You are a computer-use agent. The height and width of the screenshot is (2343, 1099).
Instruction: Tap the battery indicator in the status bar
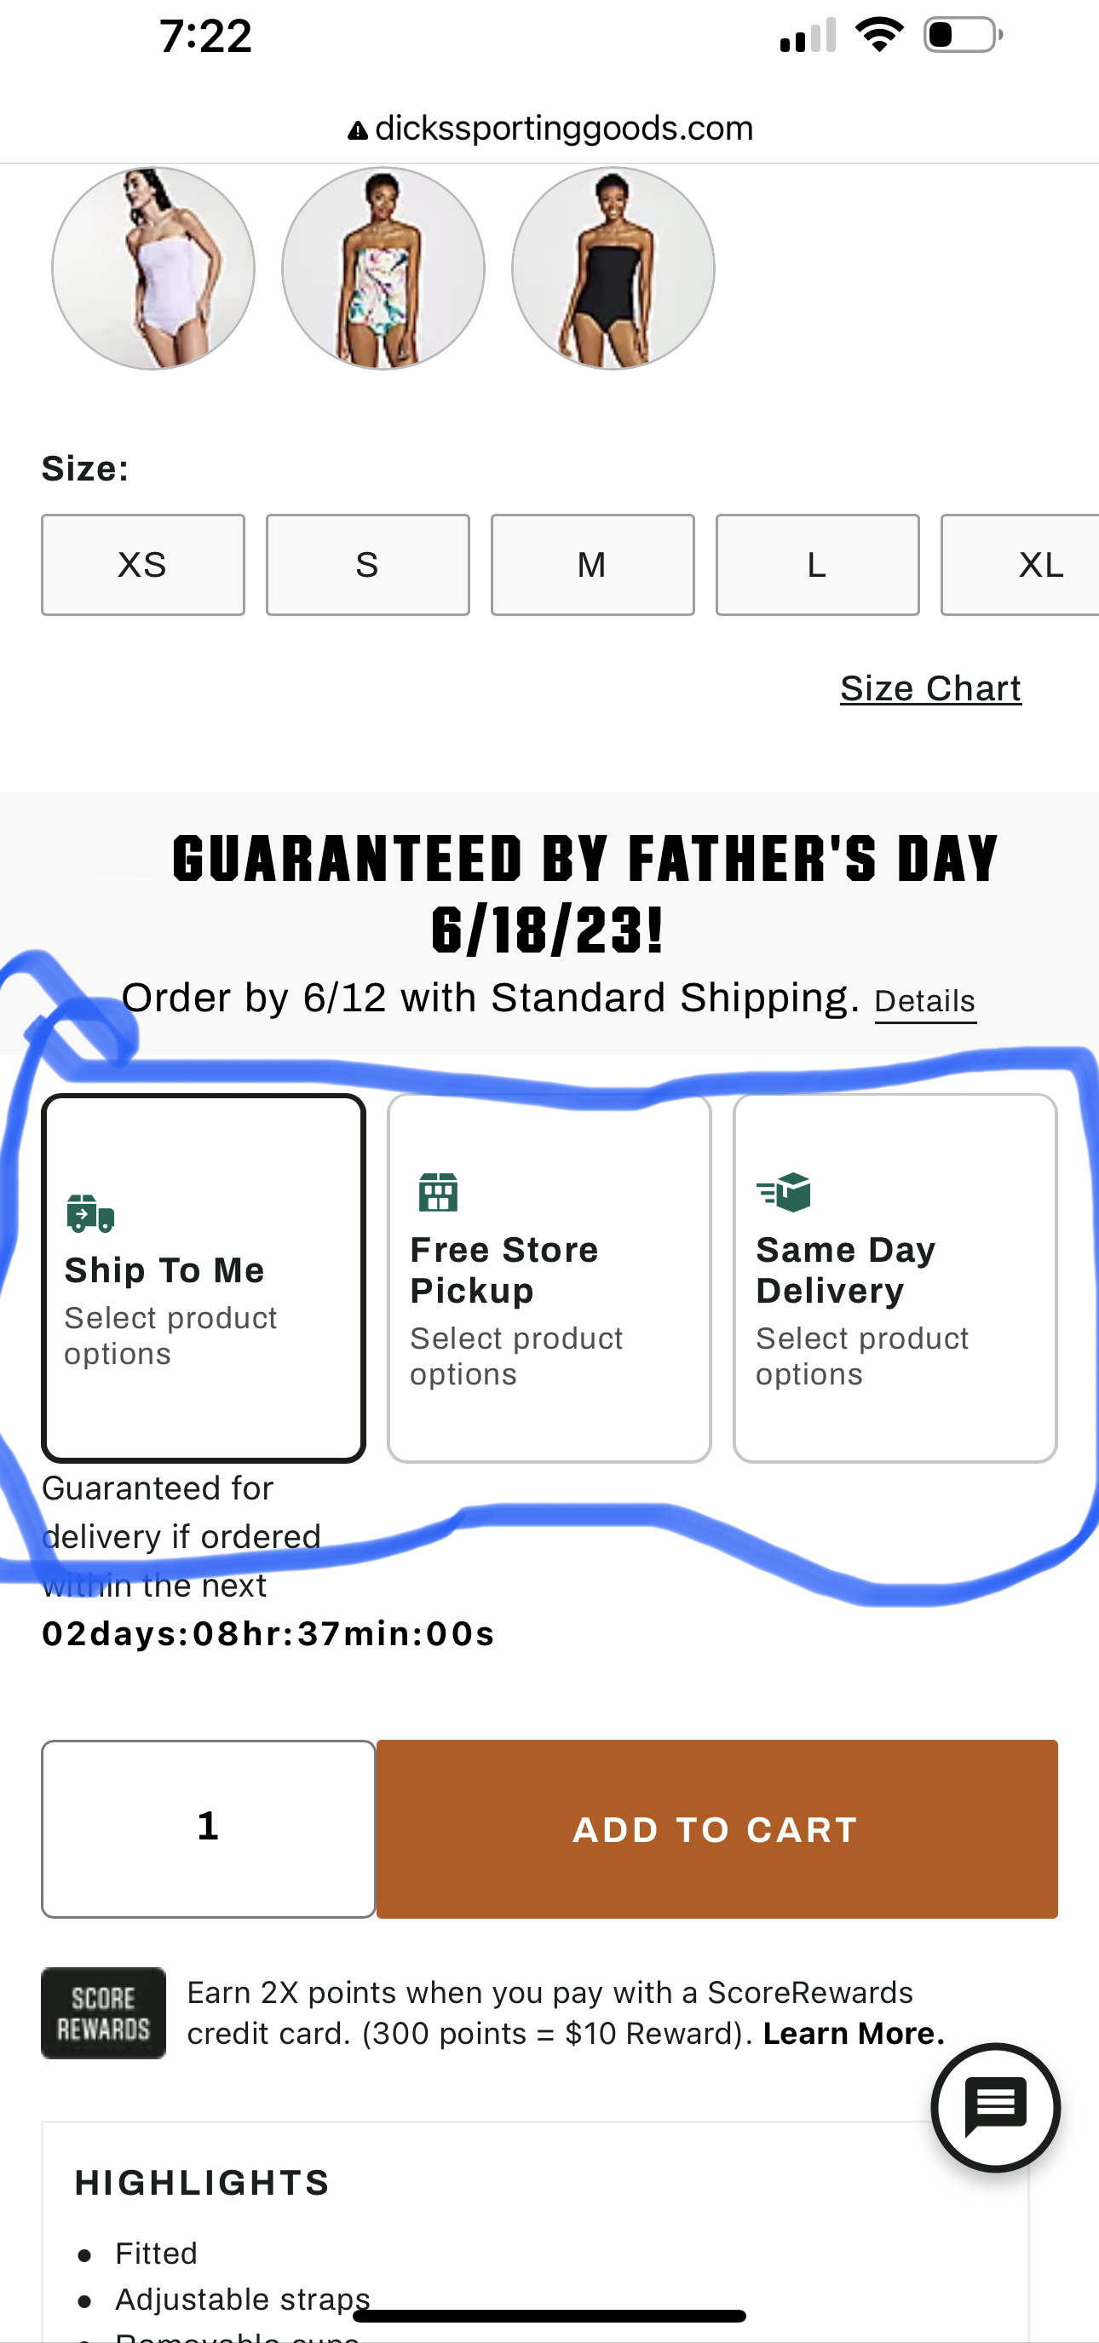click(x=955, y=35)
